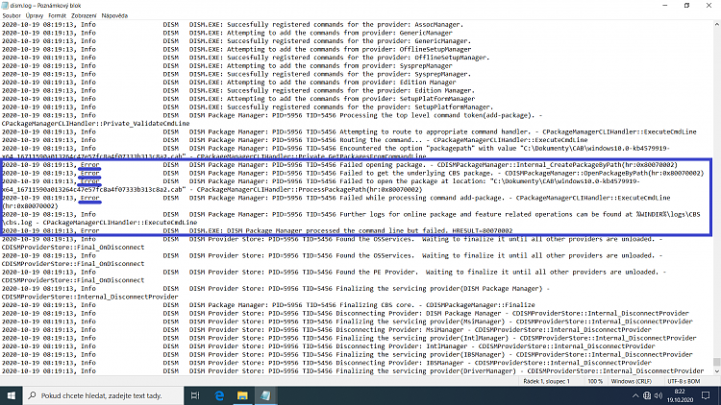
Task: Click the 'Routing the command...' log line
Action: tap(294, 140)
